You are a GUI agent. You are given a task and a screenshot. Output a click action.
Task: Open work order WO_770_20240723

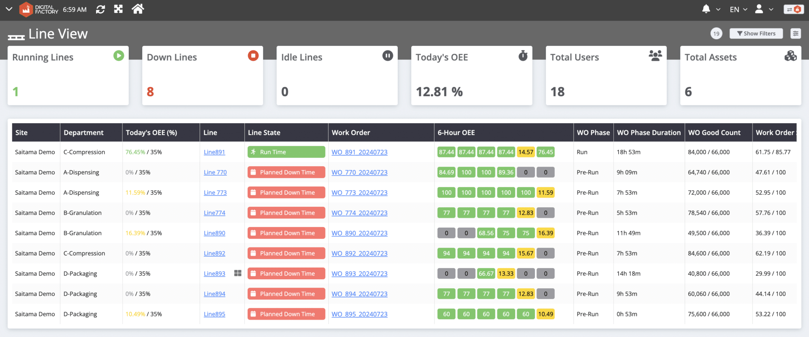(x=359, y=172)
